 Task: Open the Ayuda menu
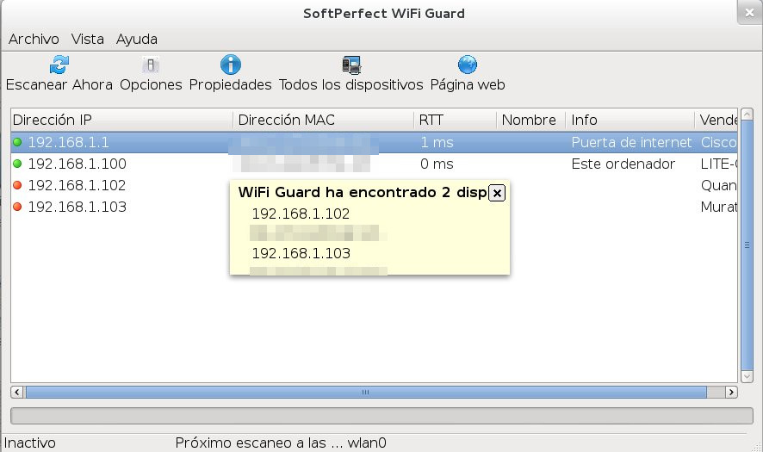[x=137, y=39]
